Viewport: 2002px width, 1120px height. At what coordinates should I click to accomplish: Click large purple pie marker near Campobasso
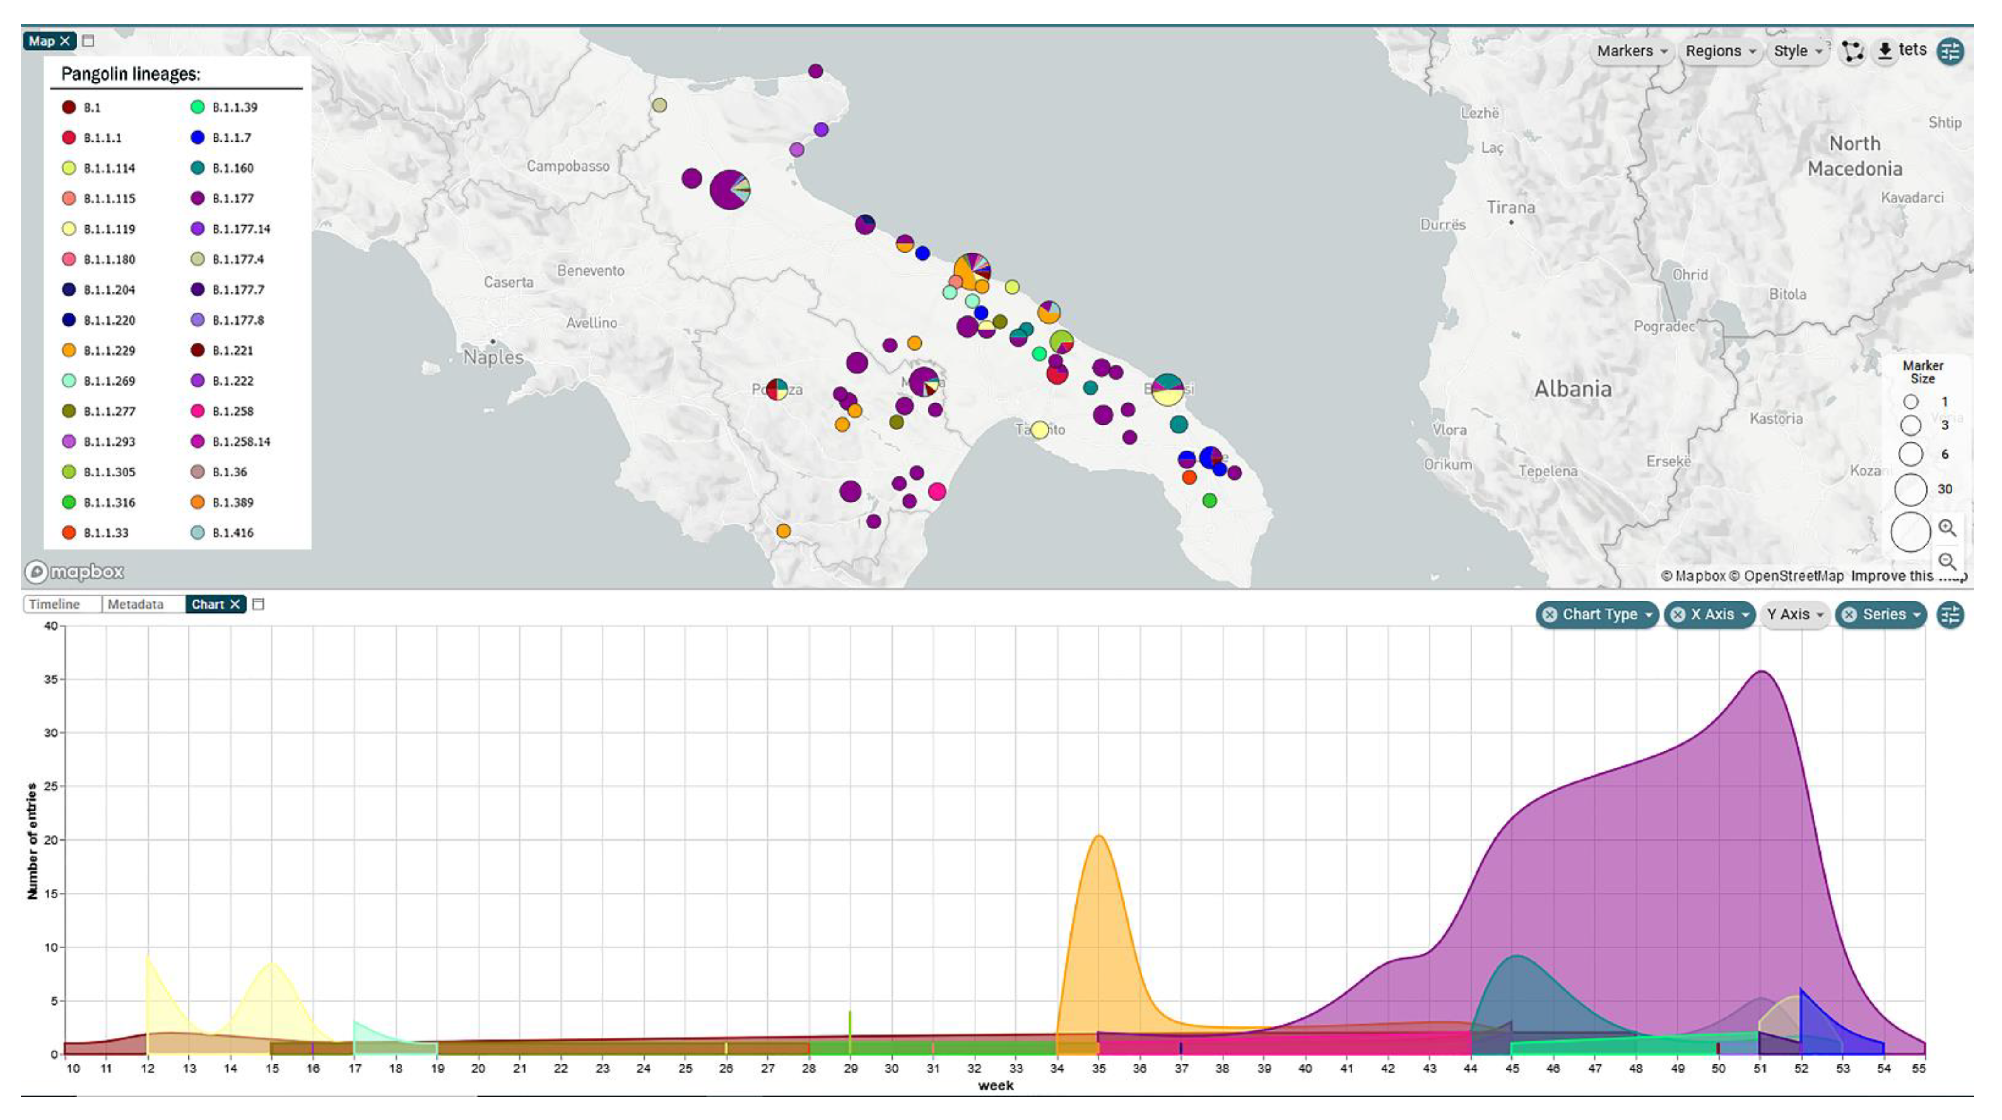tap(729, 189)
